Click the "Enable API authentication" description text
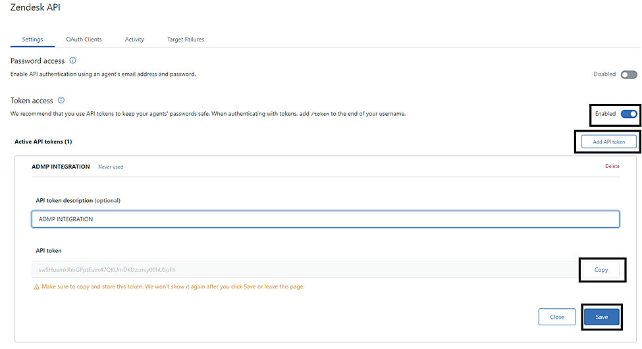This screenshot has width=642, height=349. pyautogui.click(x=103, y=74)
